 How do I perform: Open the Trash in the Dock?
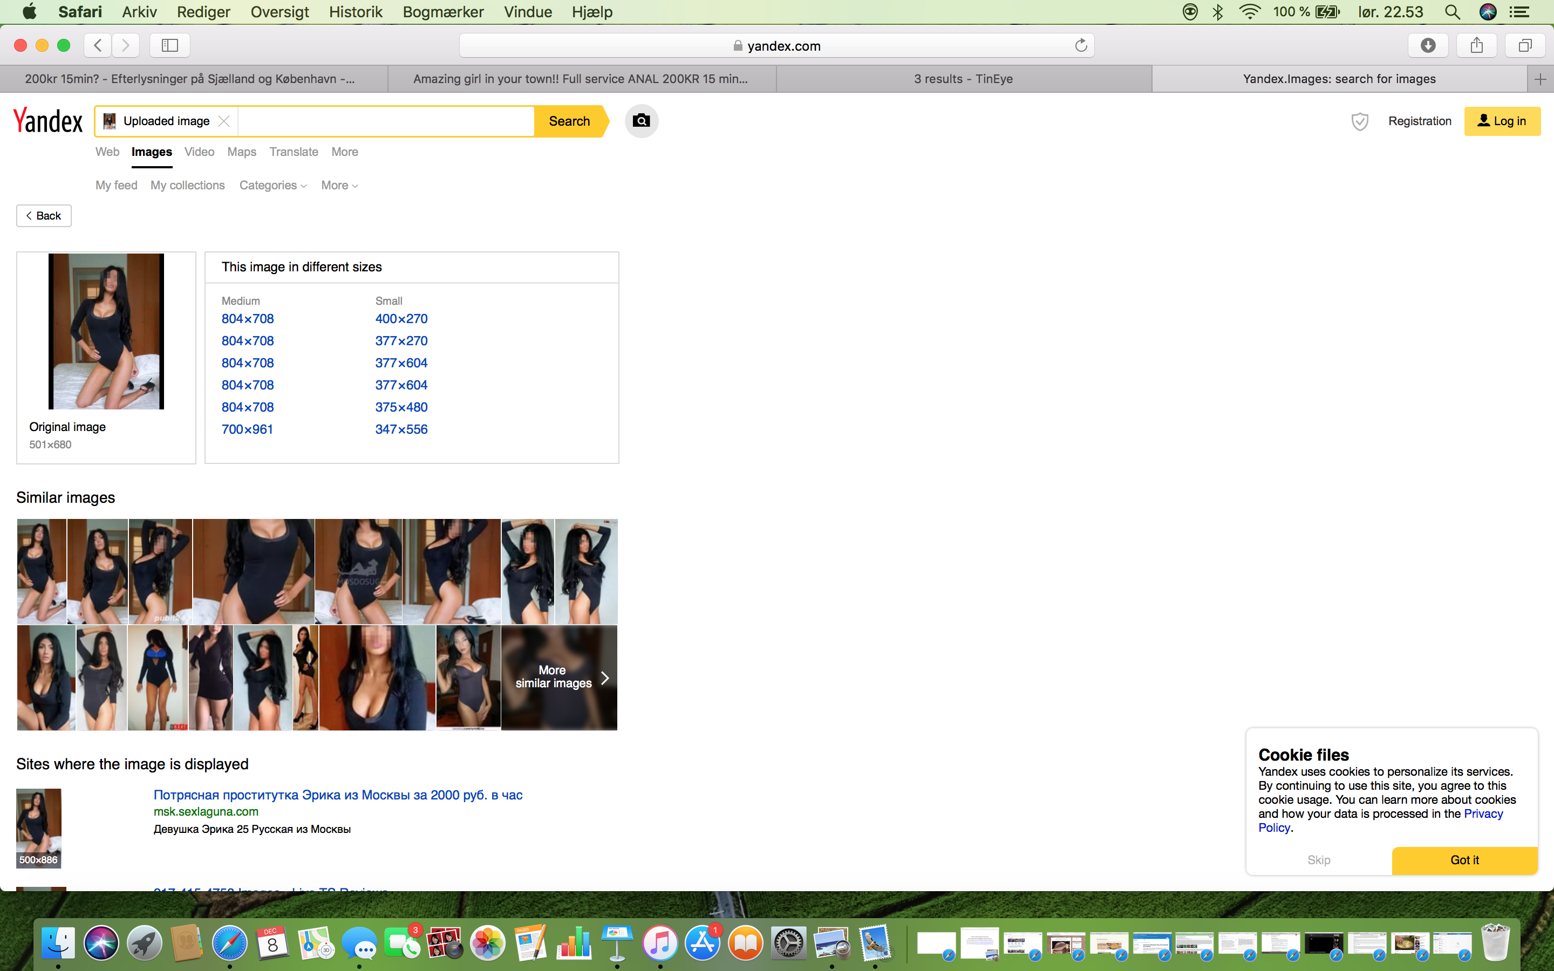click(x=1496, y=943)
